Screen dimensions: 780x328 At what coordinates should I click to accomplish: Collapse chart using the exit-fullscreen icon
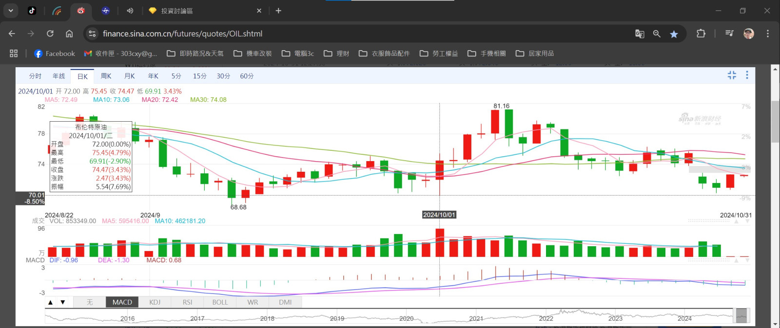coord(732,75)
